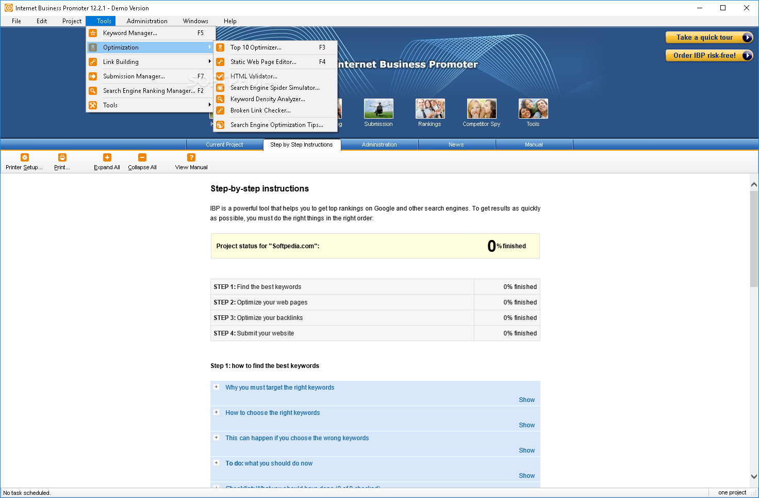
Task: Select Keyword Density Analyzer... menu entry
Action: tap(275, 99)
